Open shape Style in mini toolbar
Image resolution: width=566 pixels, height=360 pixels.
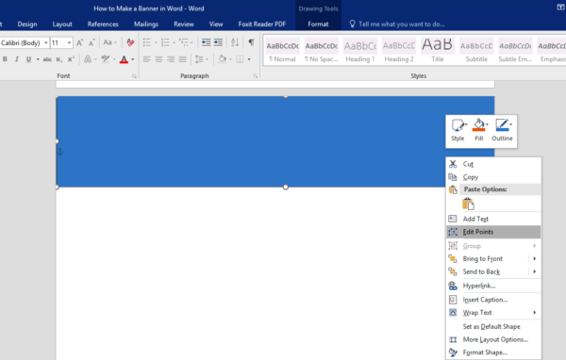click(x=458, y=130)
